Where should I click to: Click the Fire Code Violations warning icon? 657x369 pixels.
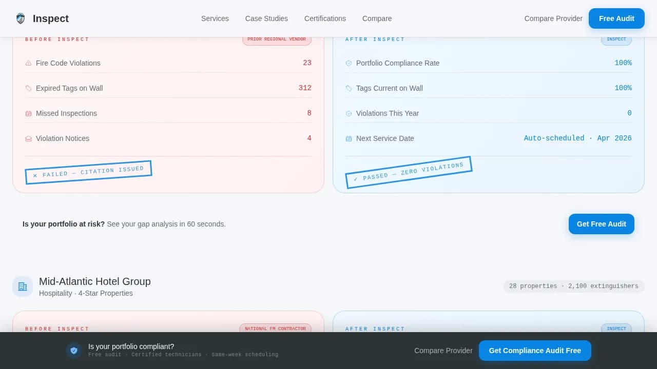[29, 63]
